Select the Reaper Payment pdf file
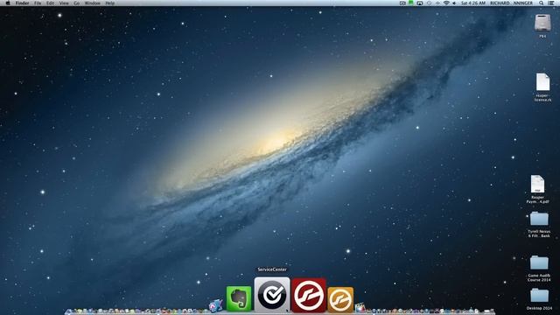Viewport: 560px width, 315px height. 537,184
